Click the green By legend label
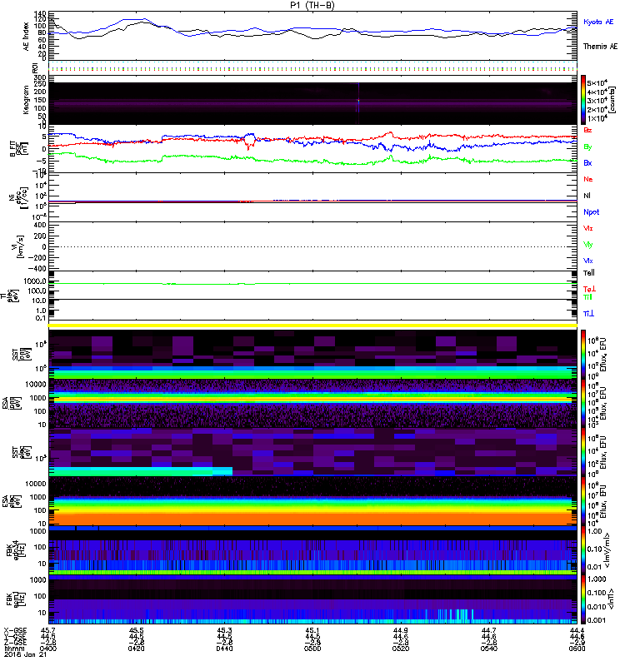Viewport: 625px width, 666px height. coord(588,147)
